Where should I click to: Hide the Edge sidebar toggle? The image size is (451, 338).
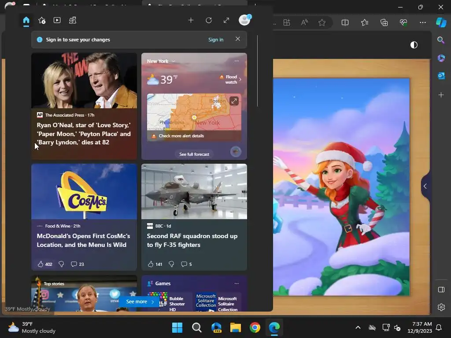(x=441, y=290)
